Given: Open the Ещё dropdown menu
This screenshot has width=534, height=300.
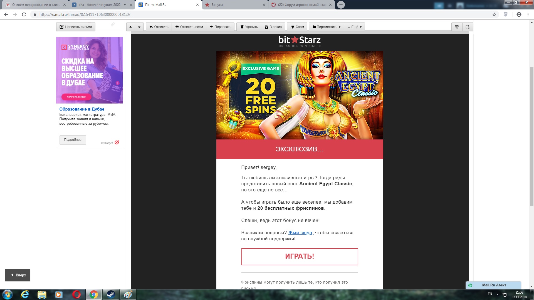Looking at the screenshot, I should tap(355, 27).
